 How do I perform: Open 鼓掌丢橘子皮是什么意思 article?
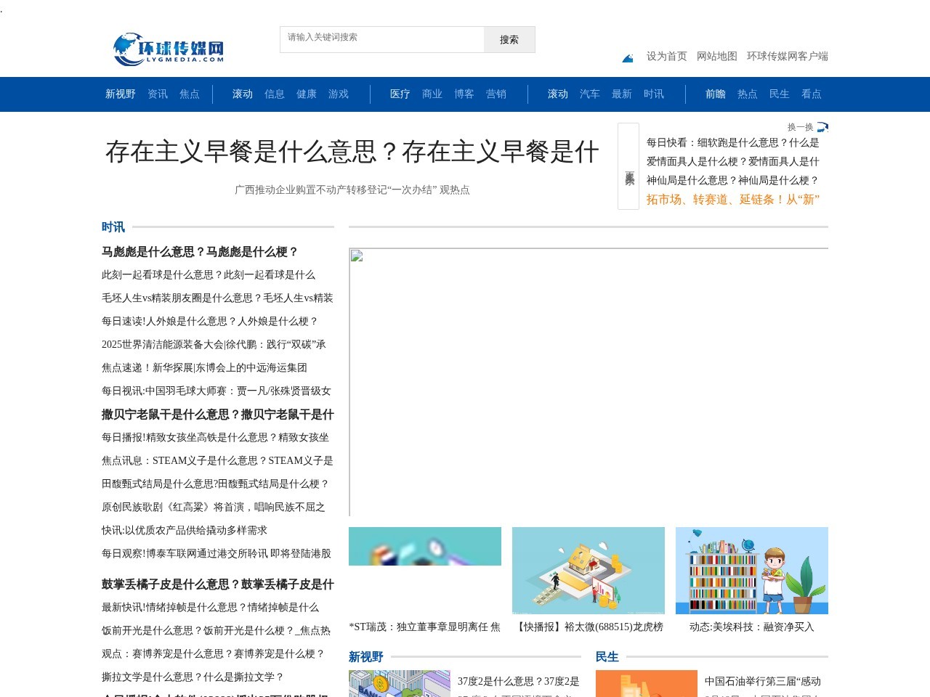(218, 584)
